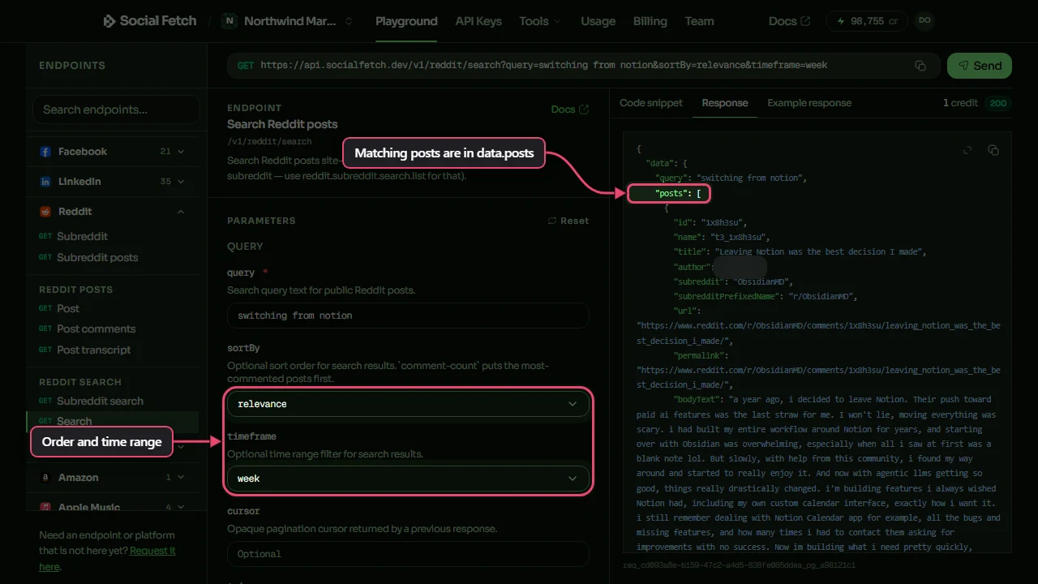Copy the request URL with the copy icon
The height and width of the screenshot is (584, 1038).
point(920,66)
